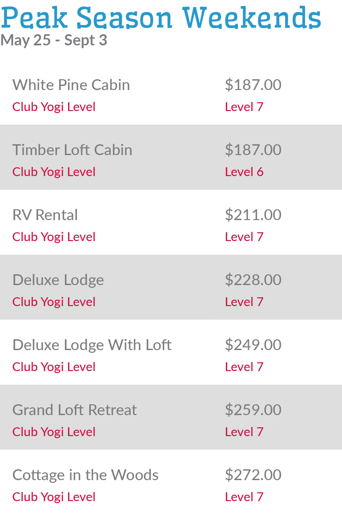Image resolution: width=342 pixels, height=515 pixels.
Task: Click the $259.00 Grand Loft Retreat price
Action: pos(253,410)
